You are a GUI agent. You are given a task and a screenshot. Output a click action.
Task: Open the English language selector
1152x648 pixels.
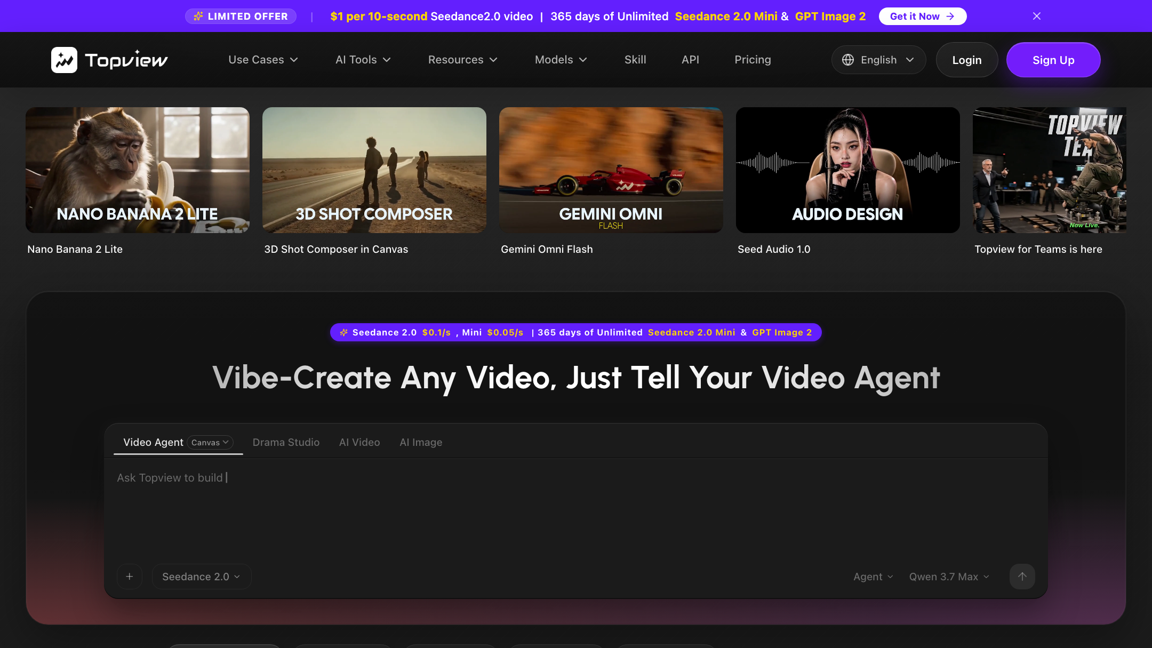878,60
